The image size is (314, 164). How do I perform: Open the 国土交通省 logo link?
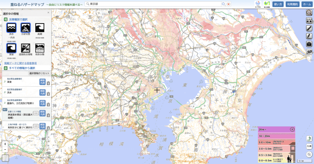coord(258,4)
